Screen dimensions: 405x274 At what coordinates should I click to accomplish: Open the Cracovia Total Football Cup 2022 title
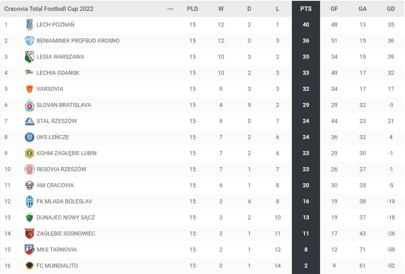pyautogui.click(x=49, y=9)
